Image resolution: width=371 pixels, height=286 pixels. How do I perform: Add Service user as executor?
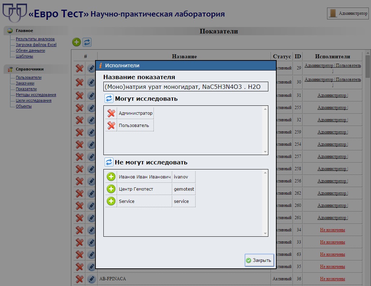[111, 201]
